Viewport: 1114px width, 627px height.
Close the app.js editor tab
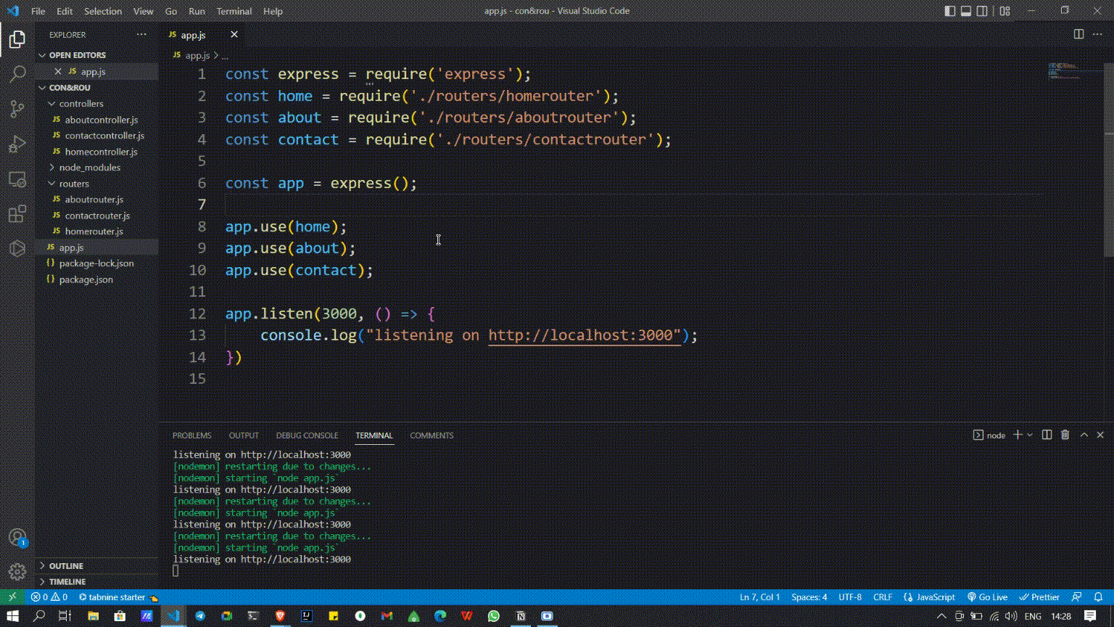(234, 34)
